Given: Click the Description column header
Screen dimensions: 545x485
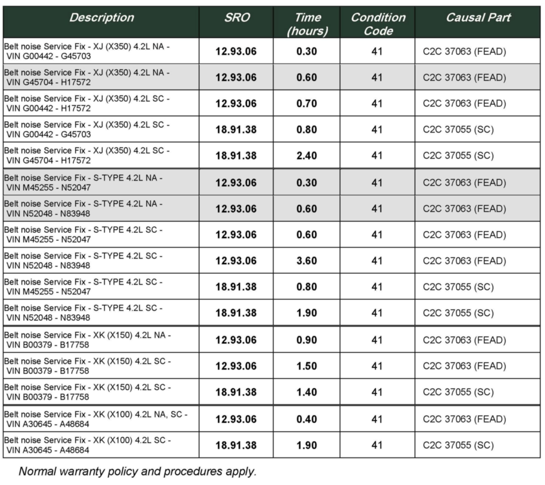Looking at the screenshot, I should click(101, 18).
